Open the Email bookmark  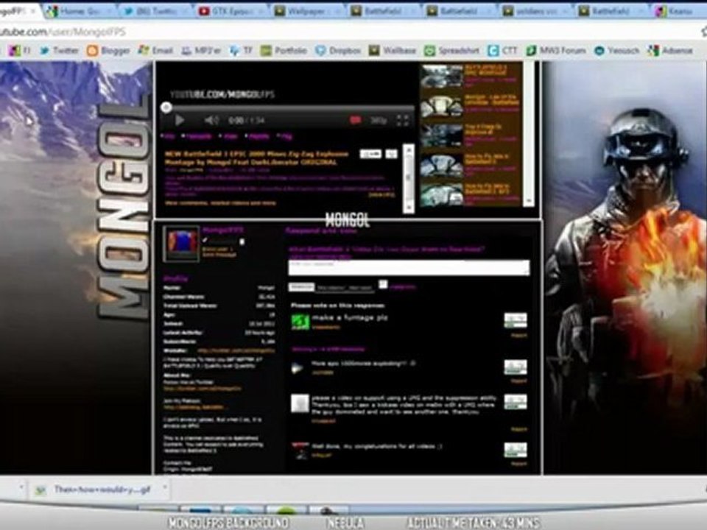point(156,51)
